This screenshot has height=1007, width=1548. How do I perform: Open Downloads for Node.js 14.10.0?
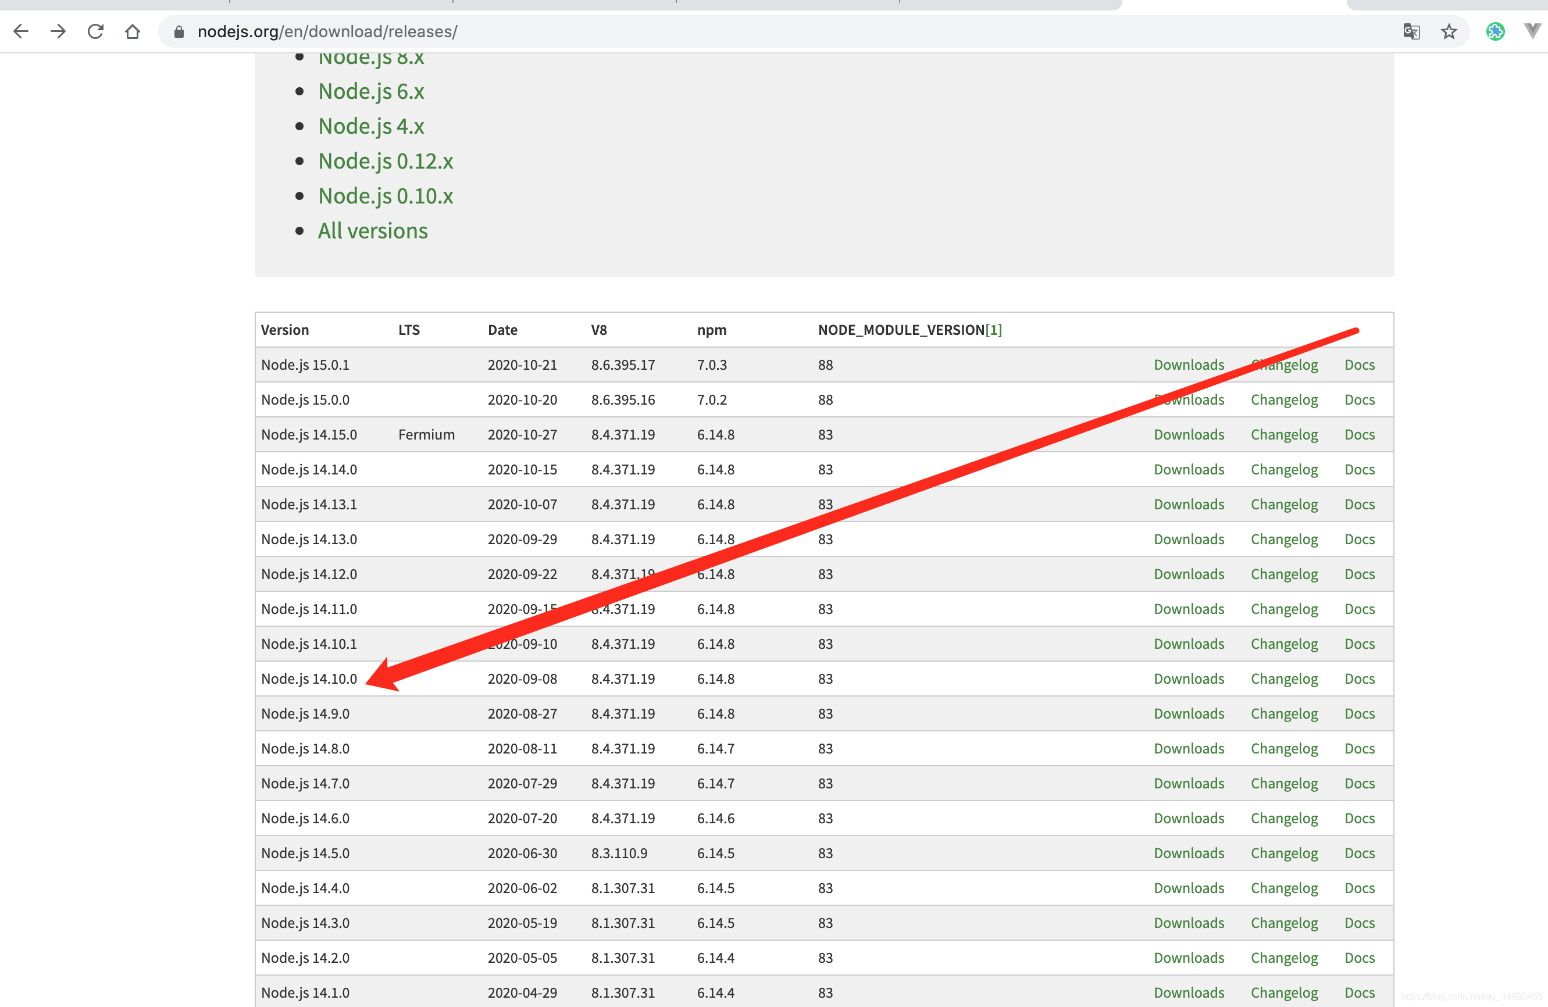coord(1189,679)
